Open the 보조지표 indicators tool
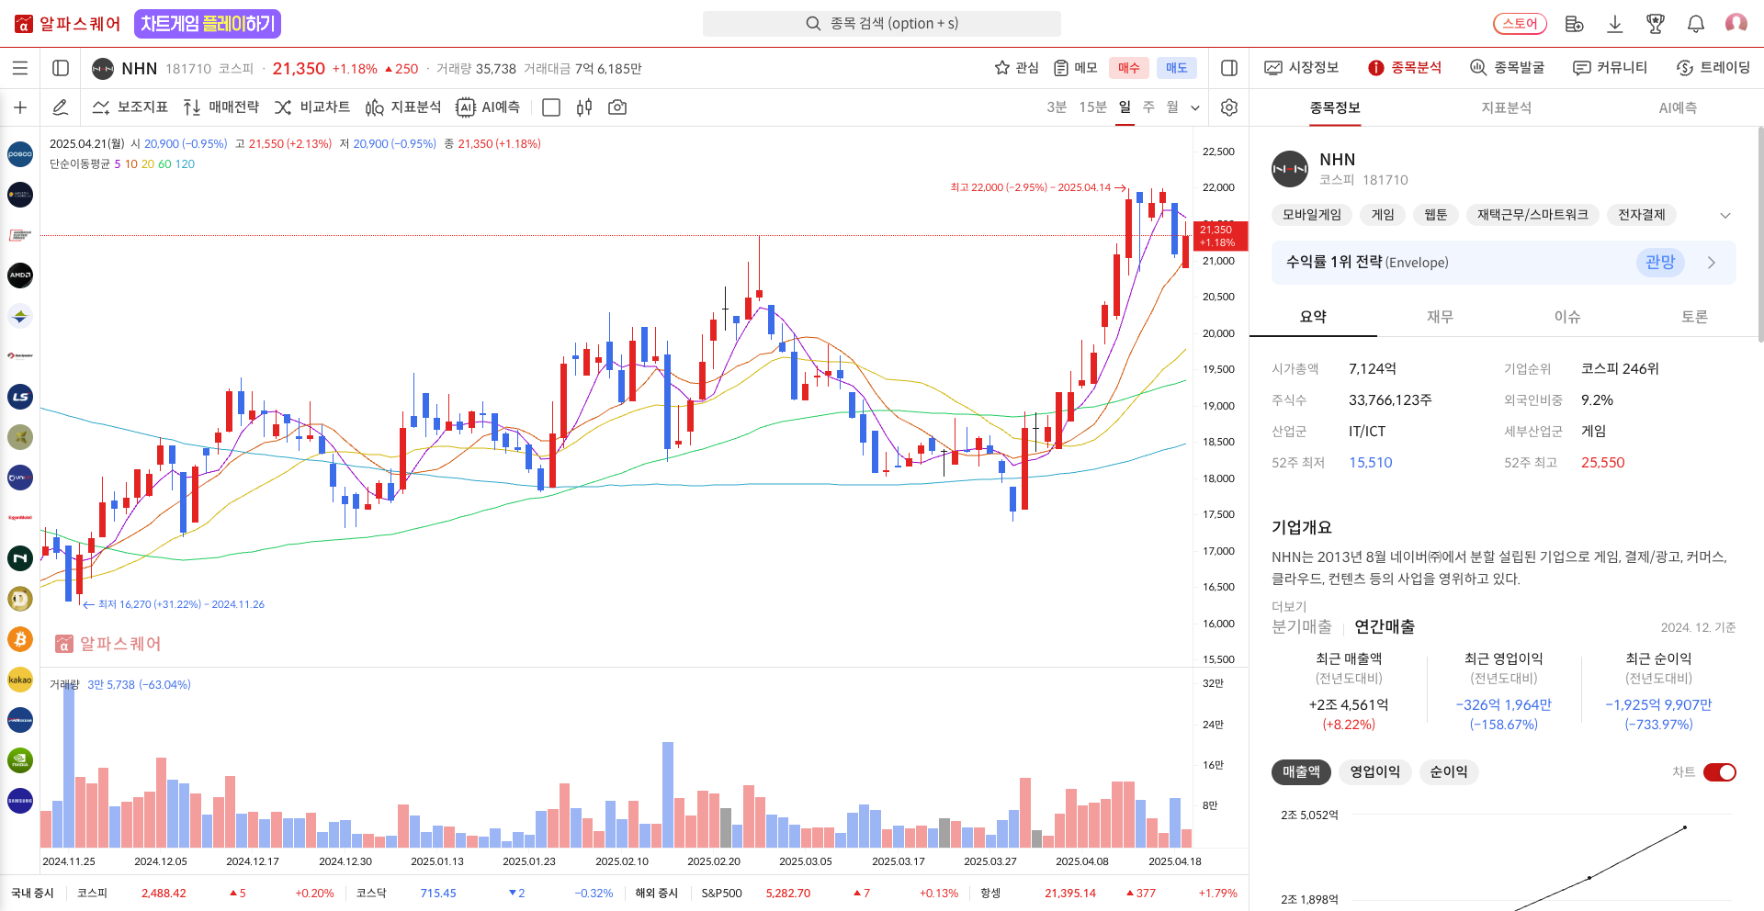The height and width of the screenshot is (911, 1764). click(130, 107)
